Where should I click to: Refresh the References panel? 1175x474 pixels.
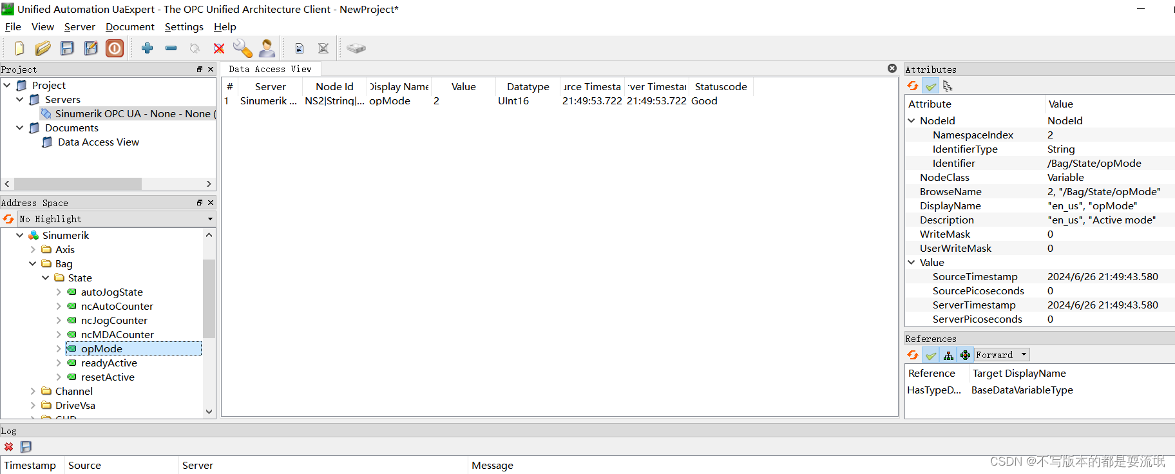coord(913,355)
